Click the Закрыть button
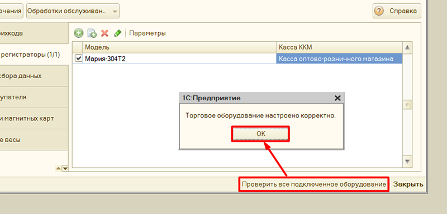447x214 pixels. coord(408,184)
